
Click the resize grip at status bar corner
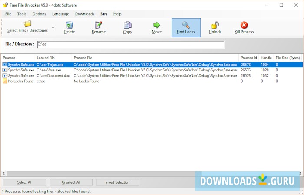(x=301, y=192)
